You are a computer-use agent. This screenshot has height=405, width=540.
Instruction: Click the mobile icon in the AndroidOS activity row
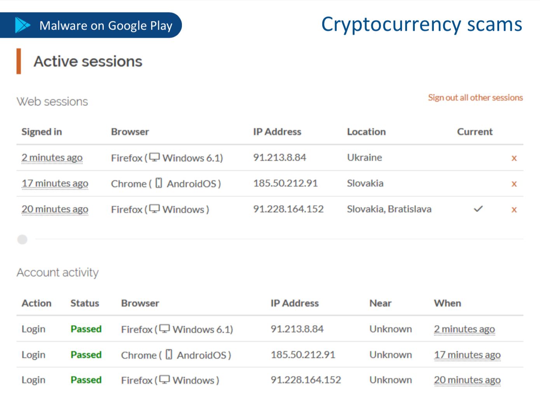point(169,354)
